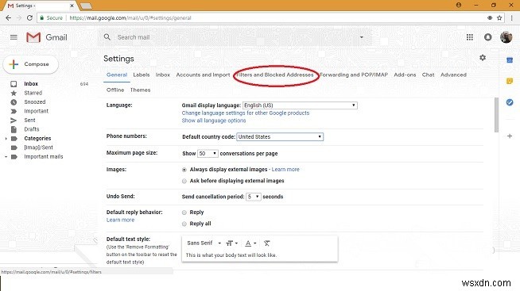Open the account profile picture
Viewport: 520px width, 291px height.
[x=506, y=37]
